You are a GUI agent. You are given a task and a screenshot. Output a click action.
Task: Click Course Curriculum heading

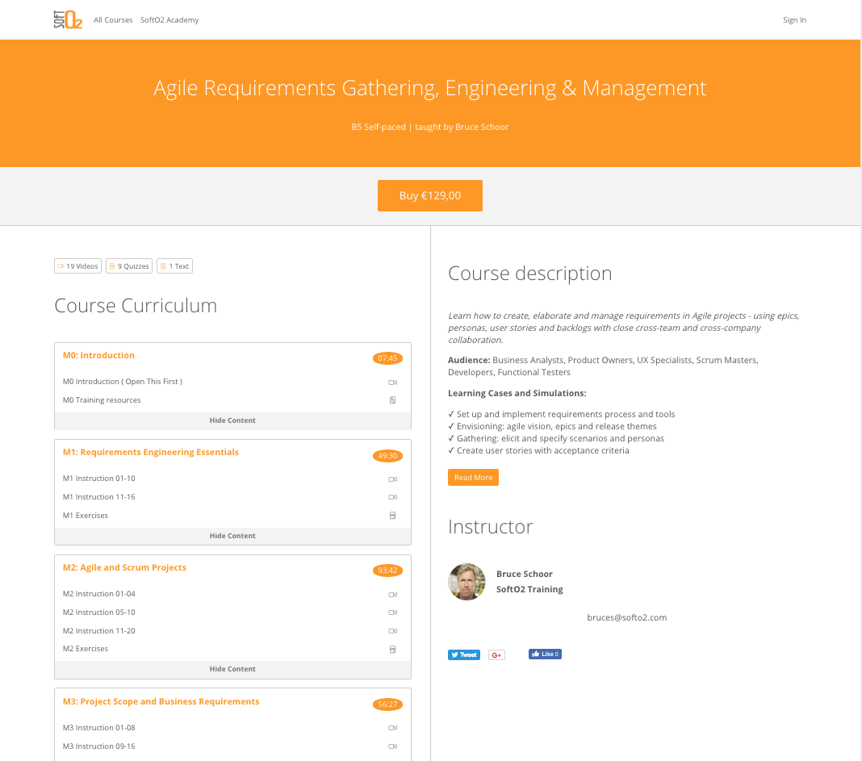pyautogui.click(x=136, y=306)
